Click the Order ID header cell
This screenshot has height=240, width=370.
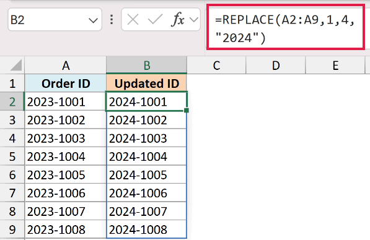pos(66,84)
